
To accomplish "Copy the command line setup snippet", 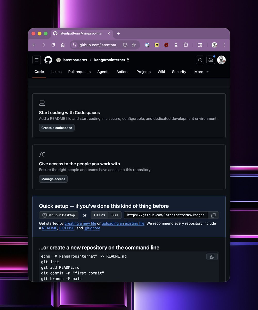I will coord(212,257).
